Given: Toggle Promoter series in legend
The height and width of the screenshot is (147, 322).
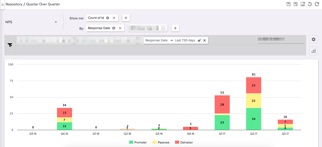Looking at the screenshot, I should (x=138, y=142).
